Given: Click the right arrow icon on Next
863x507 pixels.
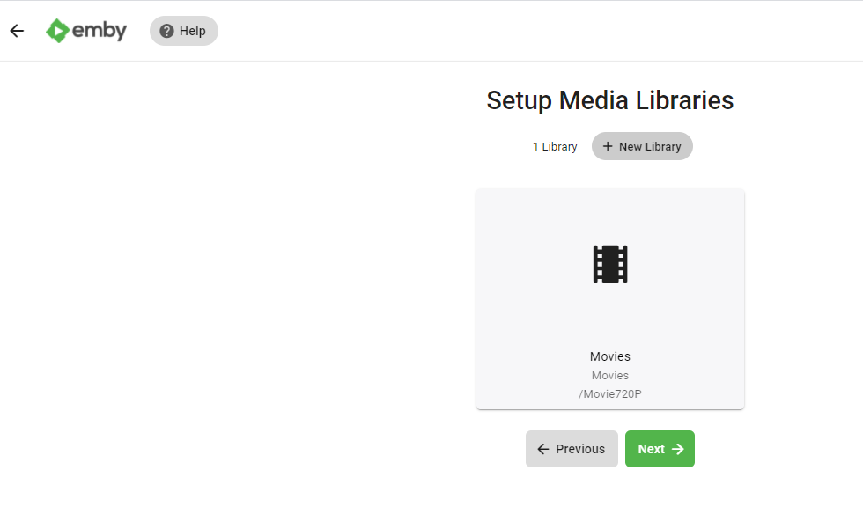Looking at the screenshot, I should 678,449.
